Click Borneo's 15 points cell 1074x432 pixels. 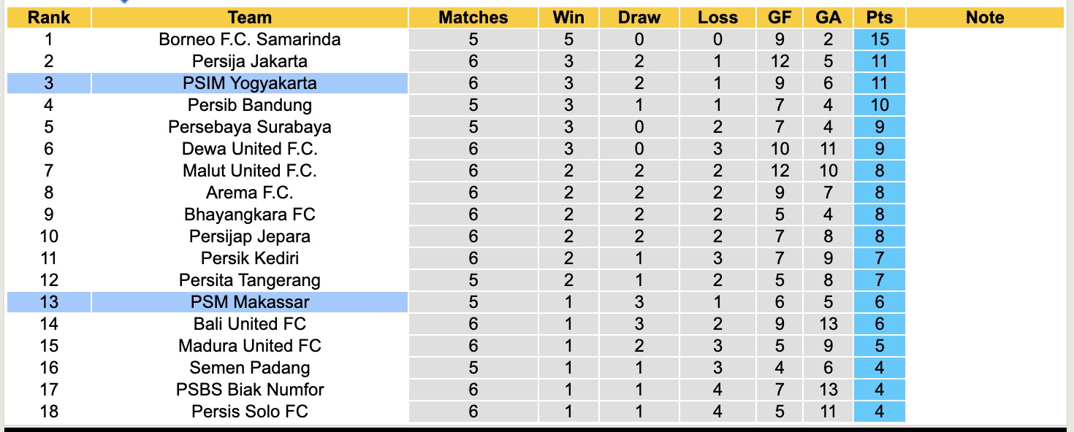[879, 39]
